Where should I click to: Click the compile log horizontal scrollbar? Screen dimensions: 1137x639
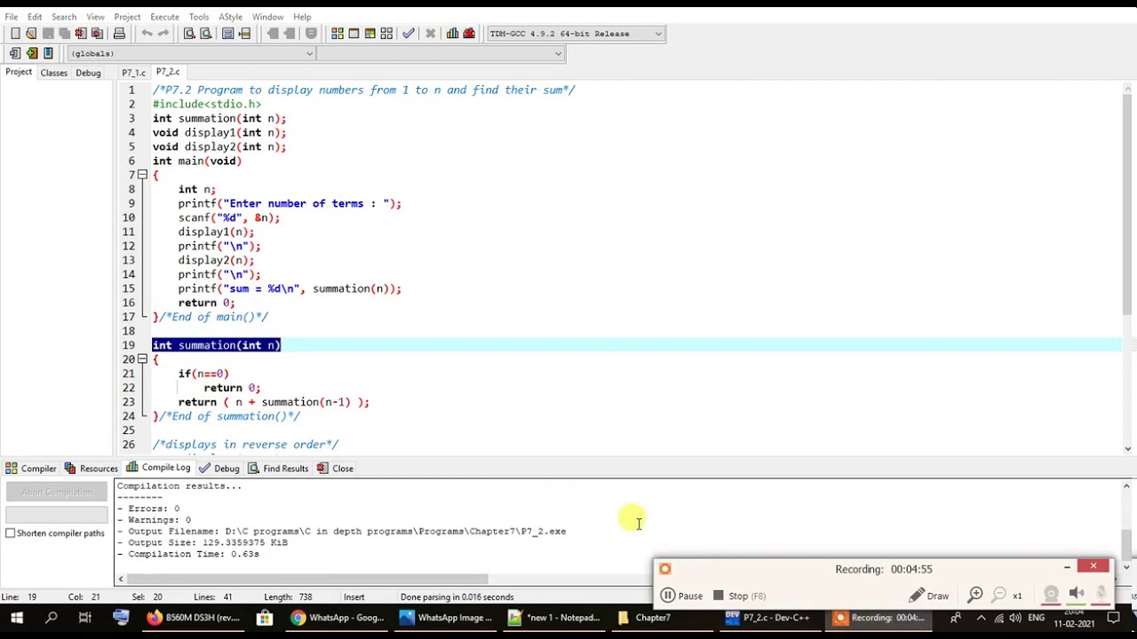306,580
